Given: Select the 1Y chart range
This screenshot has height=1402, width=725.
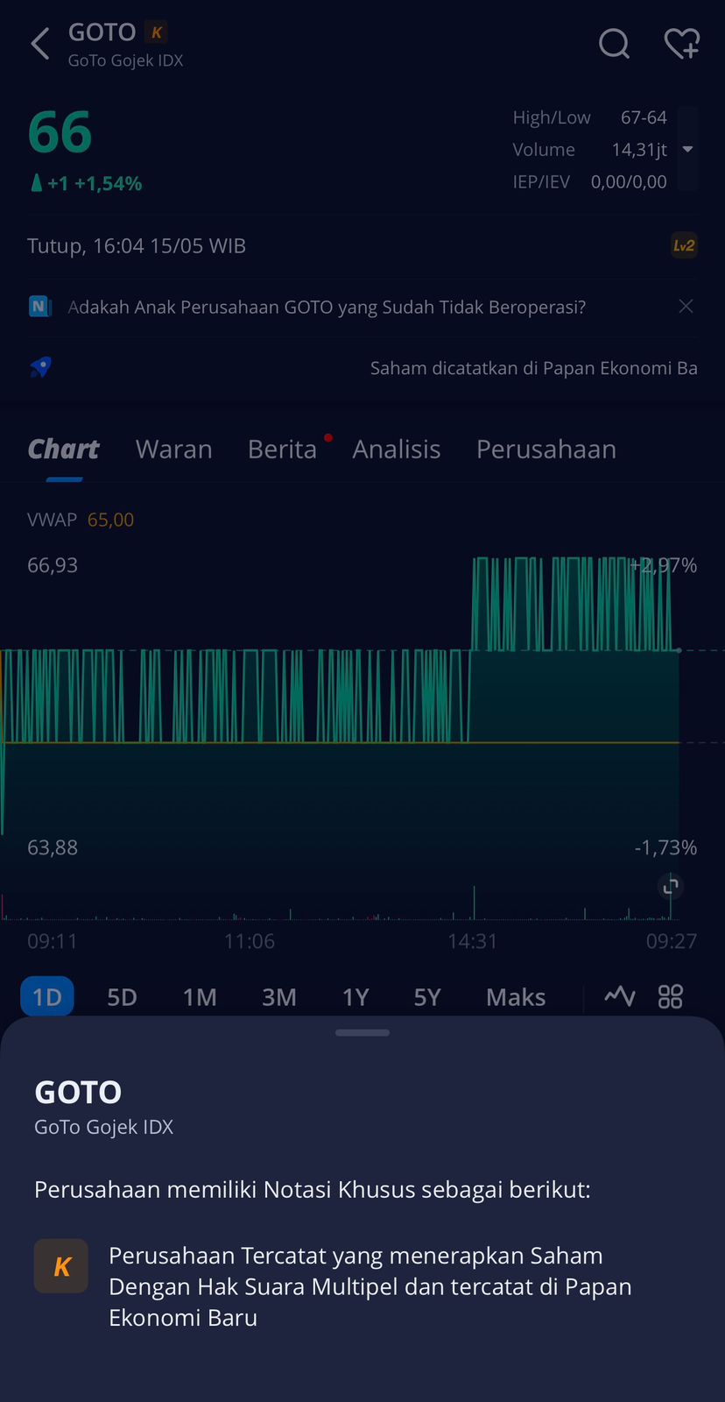Looking at the screenshot, I should pos(355,997).
